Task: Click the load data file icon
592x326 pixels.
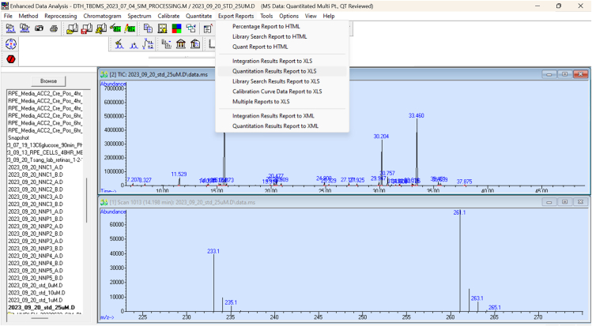Action: point(10,28)
